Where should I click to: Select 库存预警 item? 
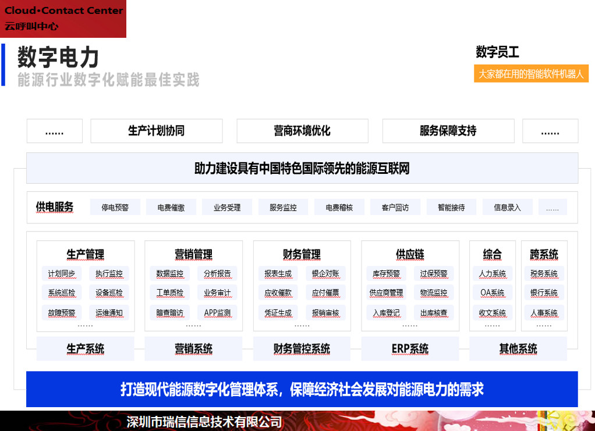[x=387, y=274]
